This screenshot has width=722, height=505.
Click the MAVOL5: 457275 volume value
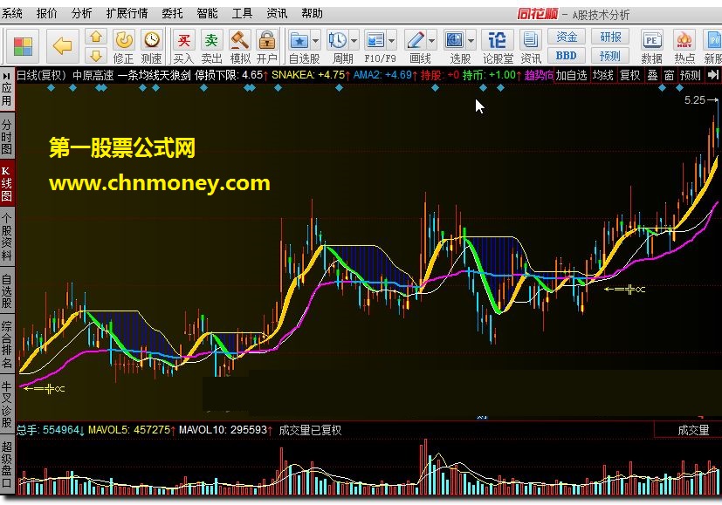coord(129,430)
